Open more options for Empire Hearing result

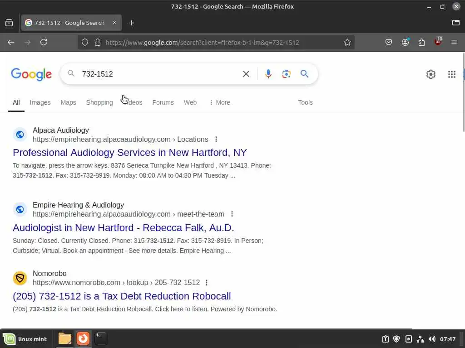coord(232,214)
